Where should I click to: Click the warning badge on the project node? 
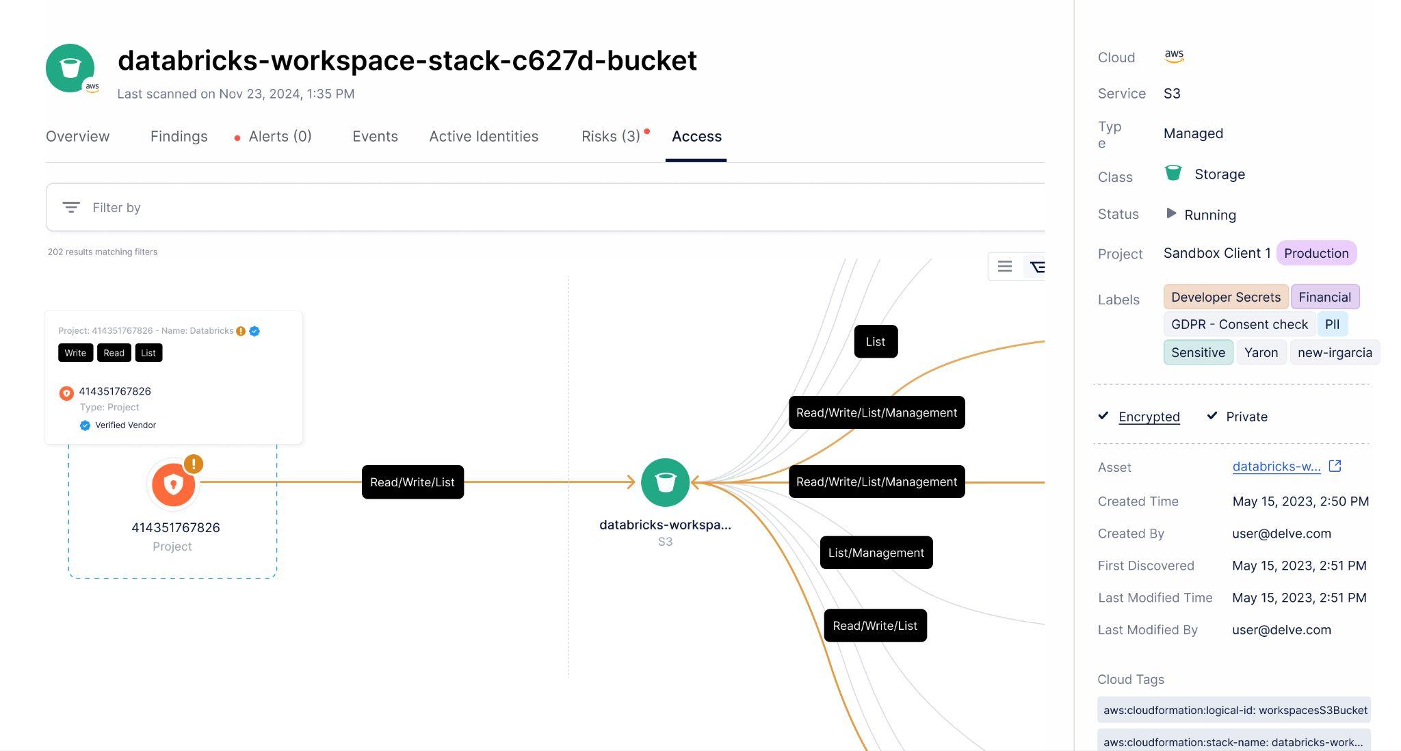[x=194, y=464]
